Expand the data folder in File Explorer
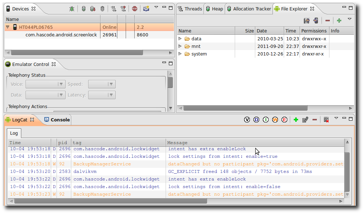The width and height of the screenshot is (364, 214). (x=180, y=39)
